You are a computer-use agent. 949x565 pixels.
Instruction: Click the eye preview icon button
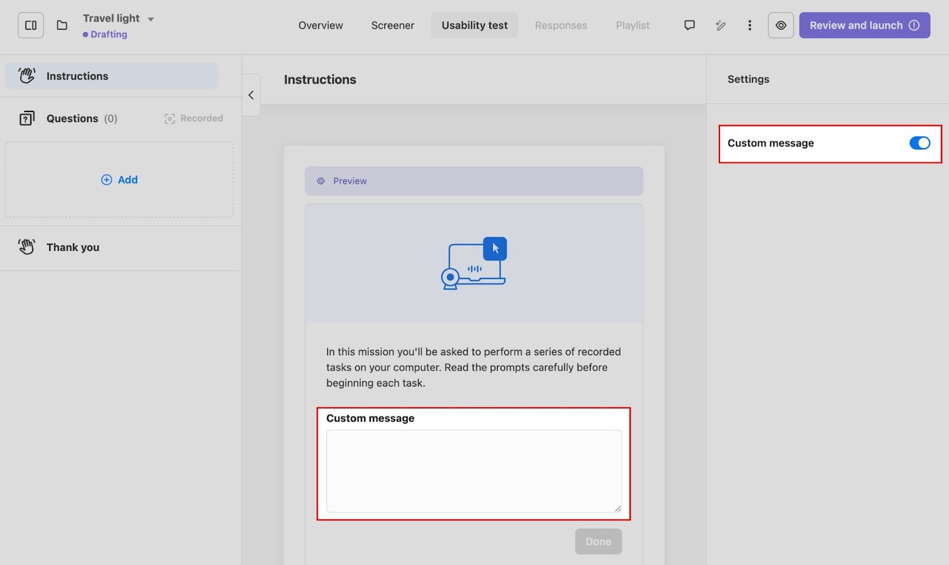pyautogui.click(x=781, y=25)
